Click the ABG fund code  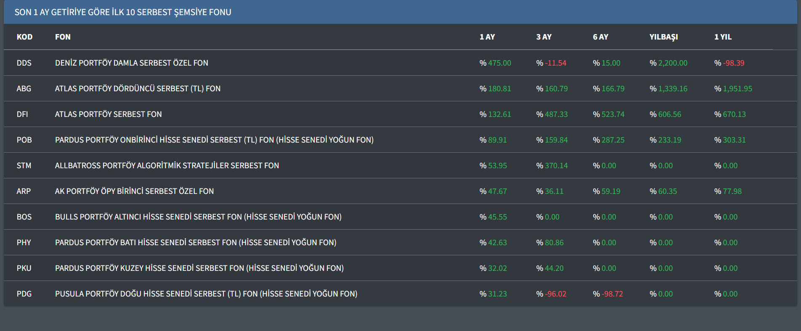[x=24, y=89]
